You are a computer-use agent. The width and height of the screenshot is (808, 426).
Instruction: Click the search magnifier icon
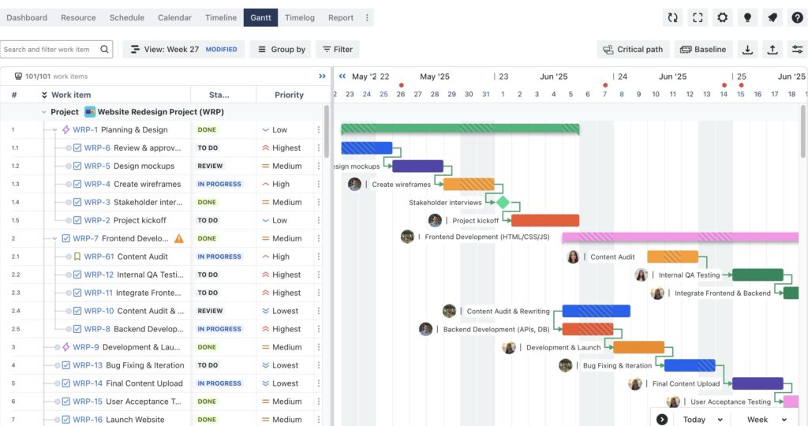point(104,50)
